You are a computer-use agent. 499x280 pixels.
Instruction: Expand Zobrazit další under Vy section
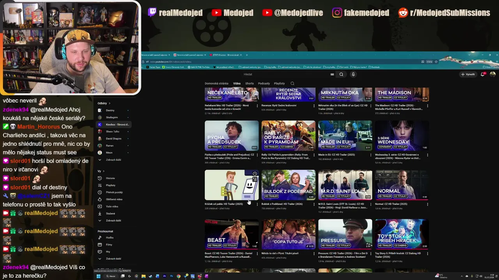coord(113,220)
